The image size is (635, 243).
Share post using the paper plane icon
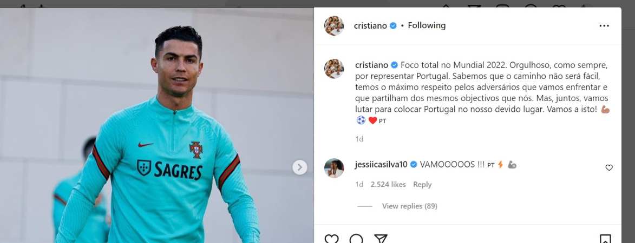tap(380, 239)
